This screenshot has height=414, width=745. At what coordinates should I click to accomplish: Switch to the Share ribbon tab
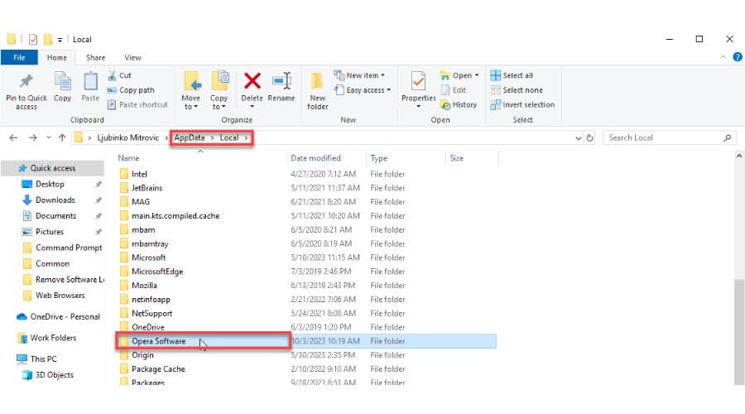[95, 57]
